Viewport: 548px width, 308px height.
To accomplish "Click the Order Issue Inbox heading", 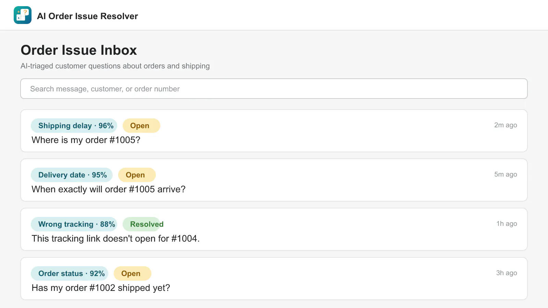I will [79, 50].
